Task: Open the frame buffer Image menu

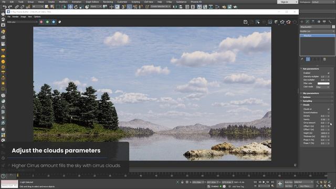Action: [23, 17]
